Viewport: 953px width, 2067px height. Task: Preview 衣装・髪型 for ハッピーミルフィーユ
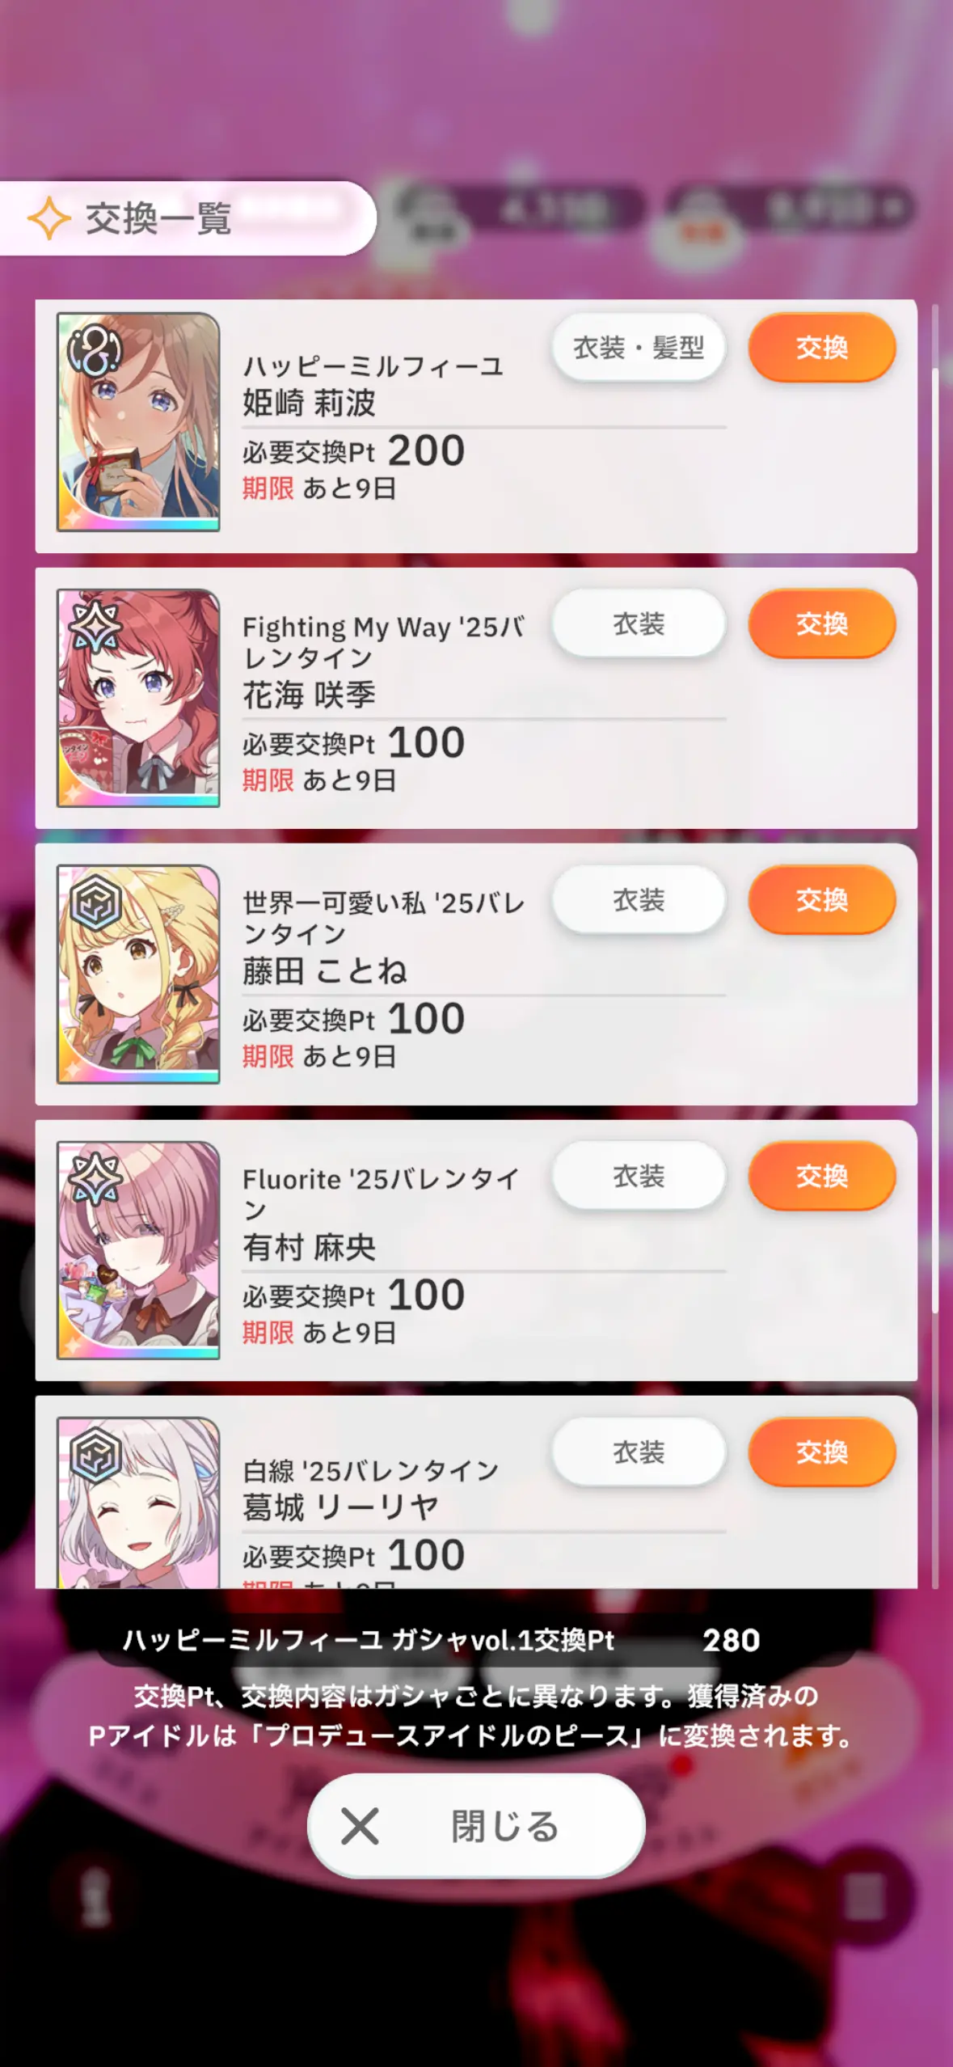[x=639, y=348]
